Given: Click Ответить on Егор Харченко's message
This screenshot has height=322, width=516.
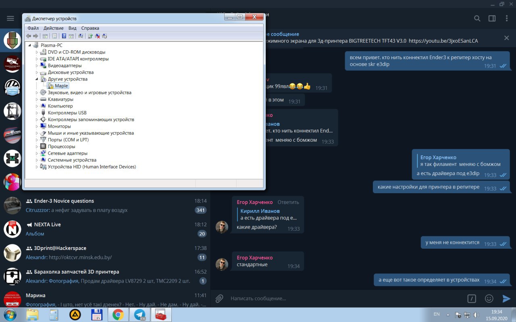Looking at the screenshot, I should (x=288, y=202).
